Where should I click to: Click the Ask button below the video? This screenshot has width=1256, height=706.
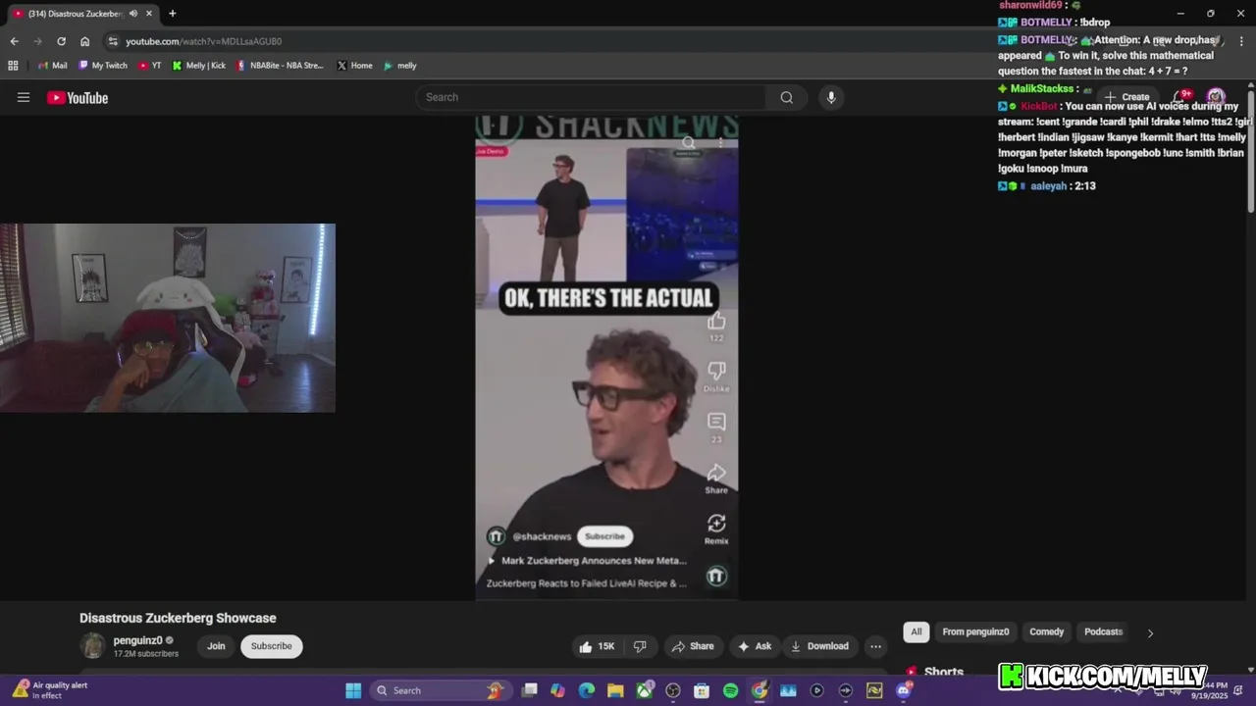(755, 646)
